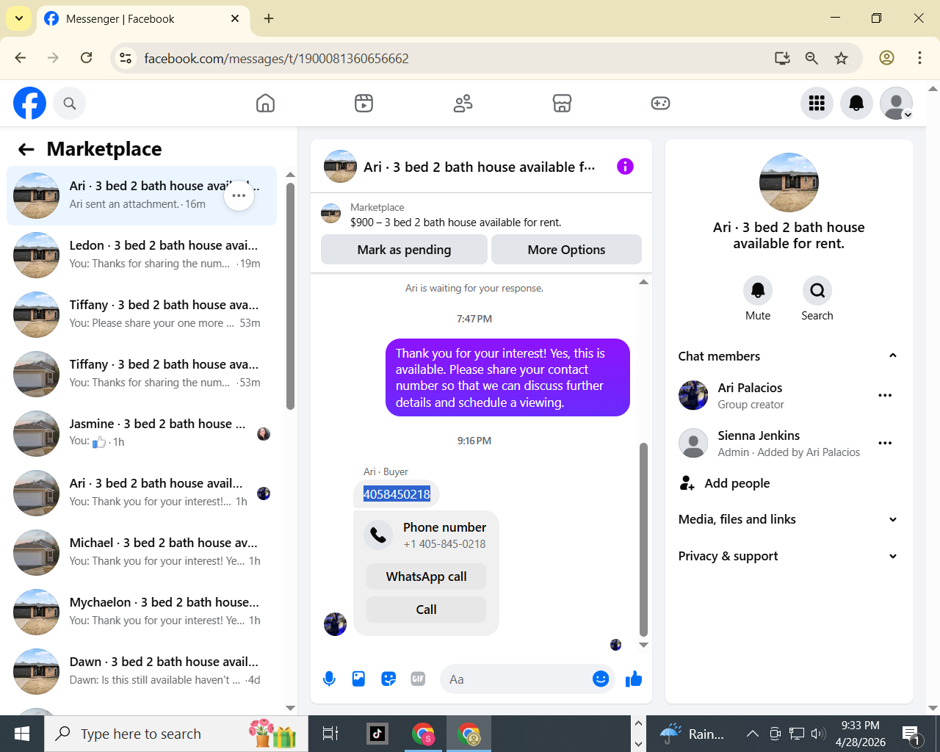Click the conversation list scrollbar

290,295
